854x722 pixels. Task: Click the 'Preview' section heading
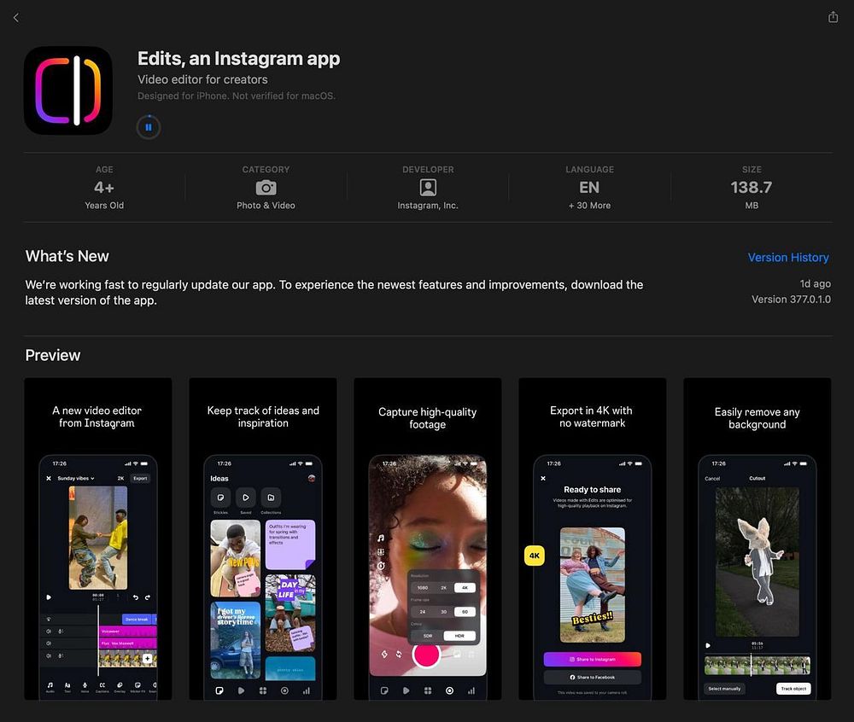pos(53,355)
